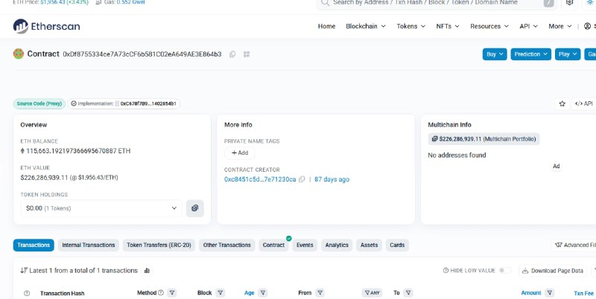
Task: Click the Etherscan logo
Action: click(x=46, y=26)
